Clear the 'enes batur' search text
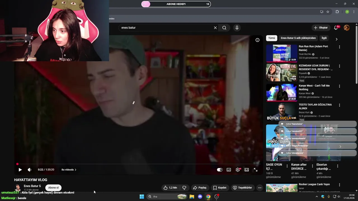 point(215,28)
